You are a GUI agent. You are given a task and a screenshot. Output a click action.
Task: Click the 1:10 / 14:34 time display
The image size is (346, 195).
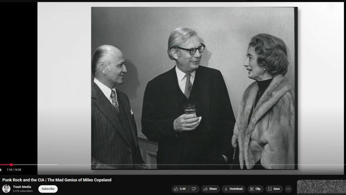click(x=14, y=170)
